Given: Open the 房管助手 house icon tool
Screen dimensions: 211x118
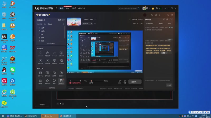Looking at the screenshot, I should [x=47, y=82].
